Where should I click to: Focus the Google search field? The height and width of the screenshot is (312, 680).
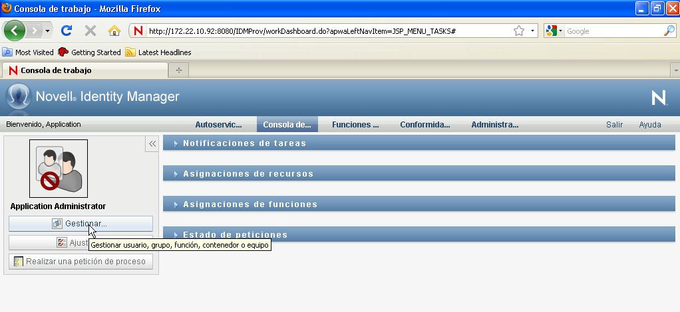coord(613,31)
